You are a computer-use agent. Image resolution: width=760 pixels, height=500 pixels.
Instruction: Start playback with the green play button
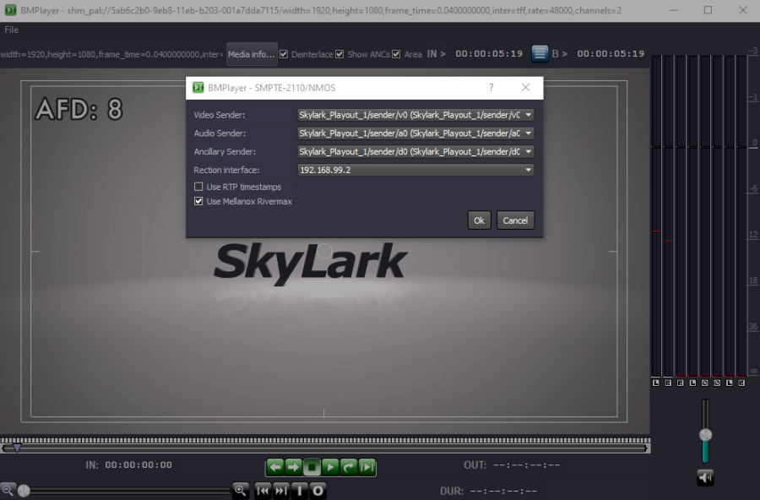[x=330, y=467]
